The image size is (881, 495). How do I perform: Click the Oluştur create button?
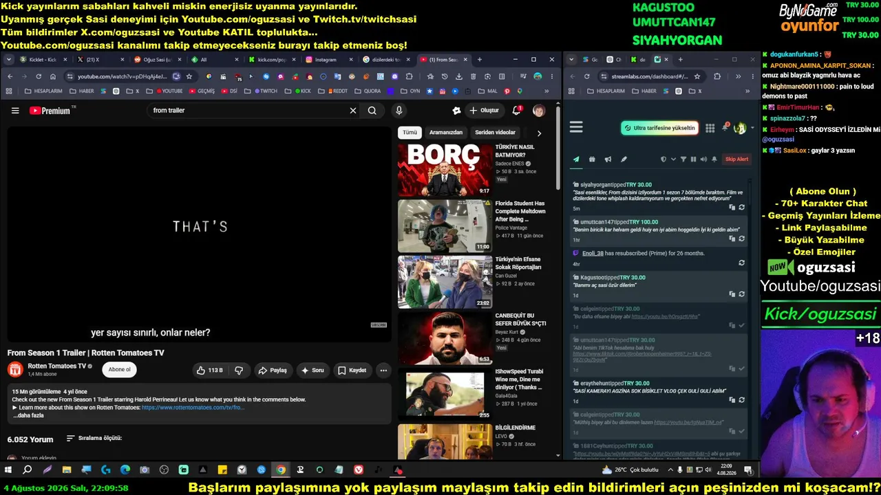pos(485,111)
